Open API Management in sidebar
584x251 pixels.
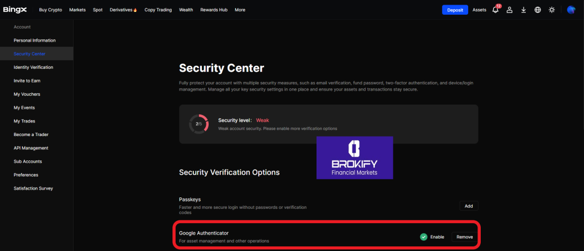coord(31,148)
